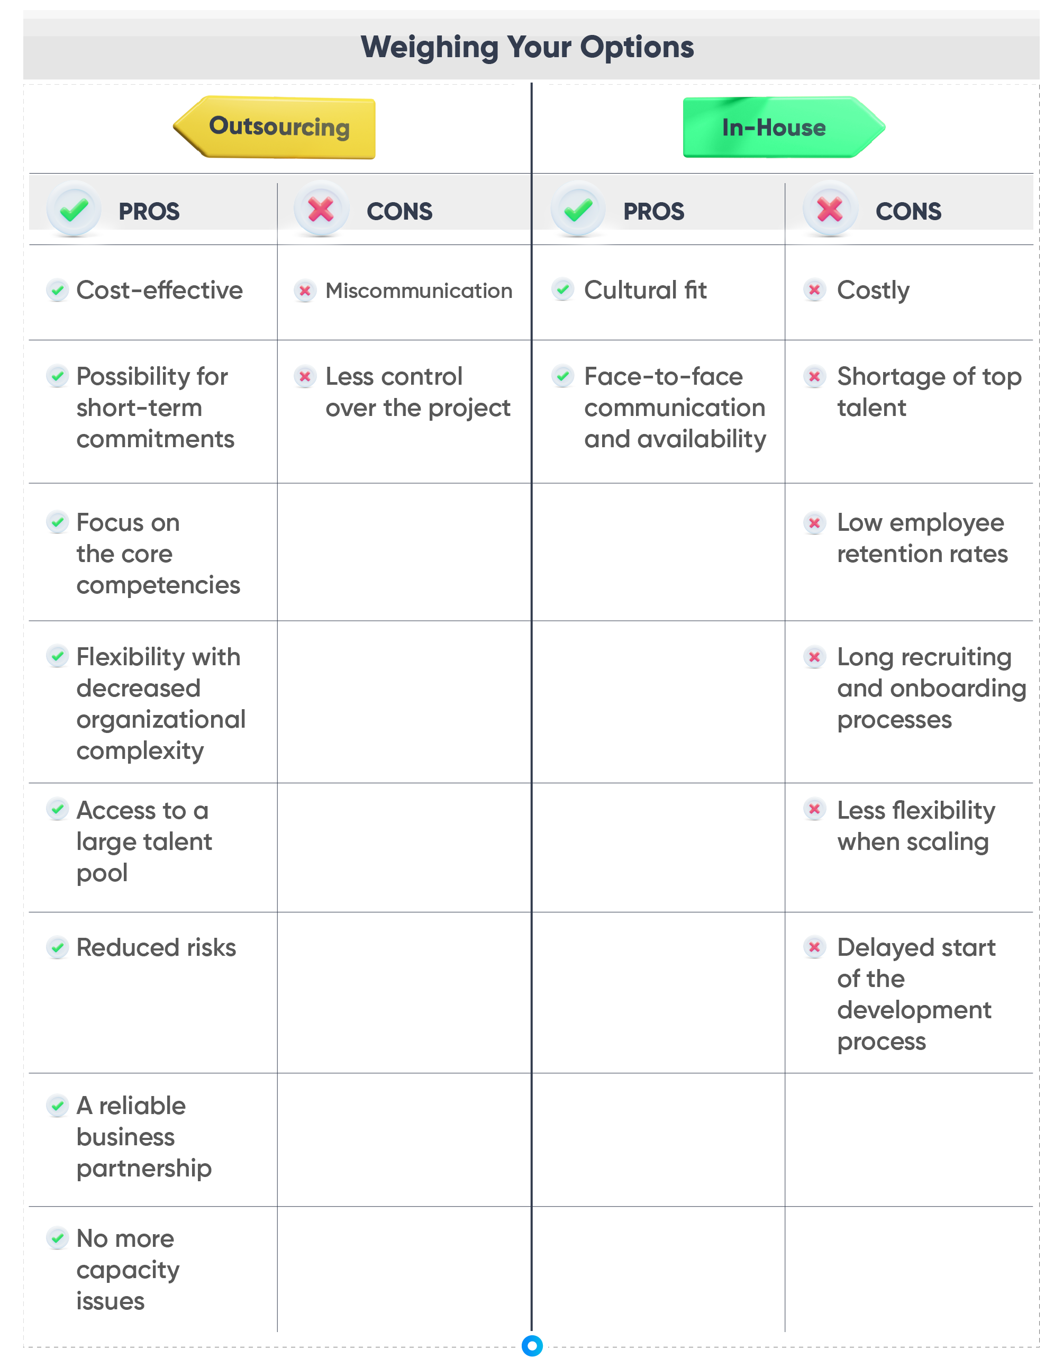Click the yellow Outsourcing arrow label
Viewport: 1063px width, 1367px height.
point(278,127)
